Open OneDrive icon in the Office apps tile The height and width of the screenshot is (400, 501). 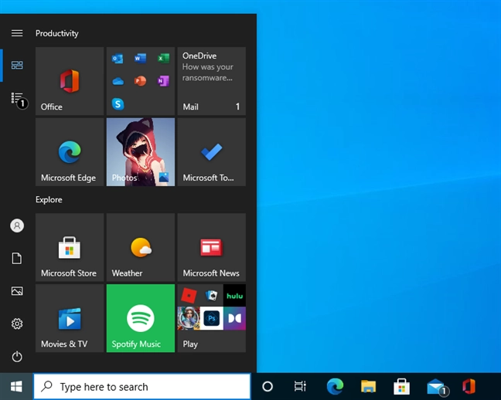118,81
